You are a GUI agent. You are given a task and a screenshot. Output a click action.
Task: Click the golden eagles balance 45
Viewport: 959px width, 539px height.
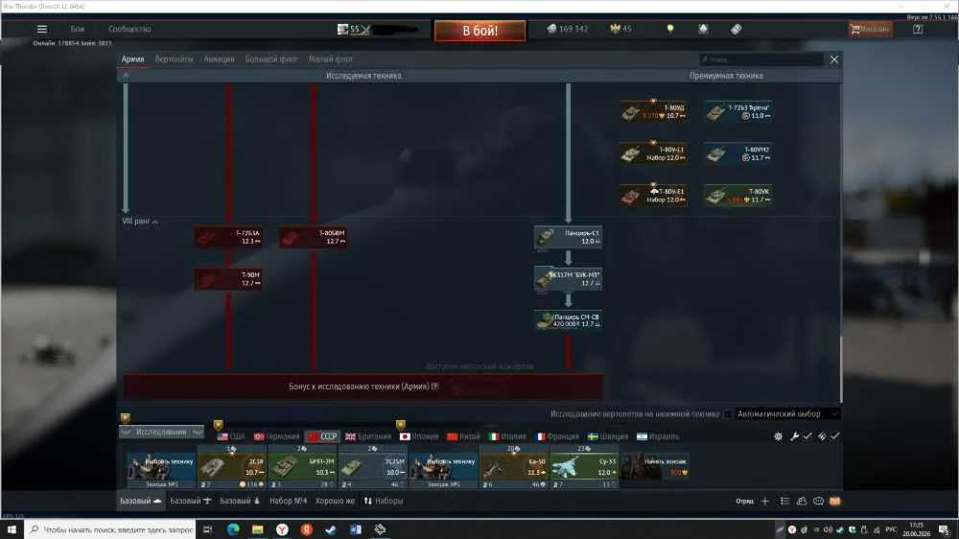620,29
